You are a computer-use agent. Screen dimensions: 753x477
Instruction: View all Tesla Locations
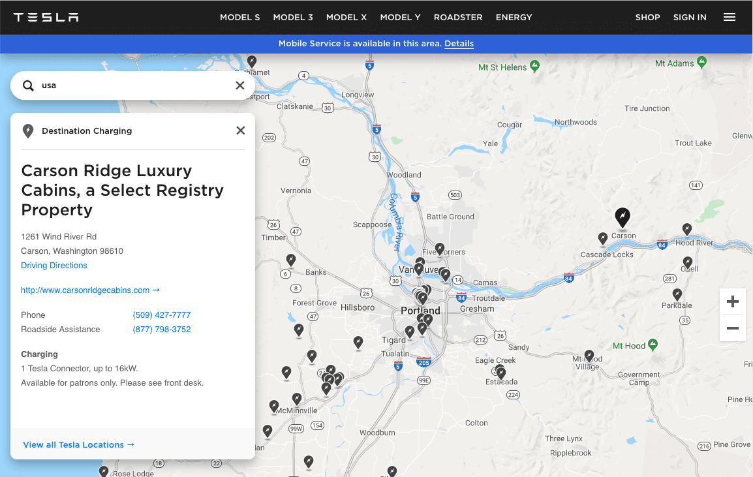[x=79, y=445]
